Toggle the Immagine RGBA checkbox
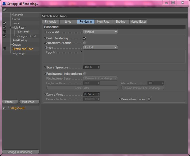The image size is (190, 156). [4, 36]
